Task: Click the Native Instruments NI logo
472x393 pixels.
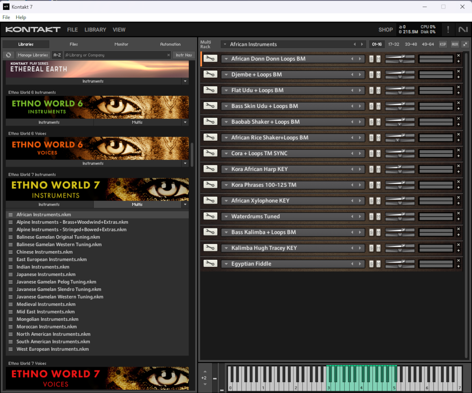Action: (x=463, y=30)
